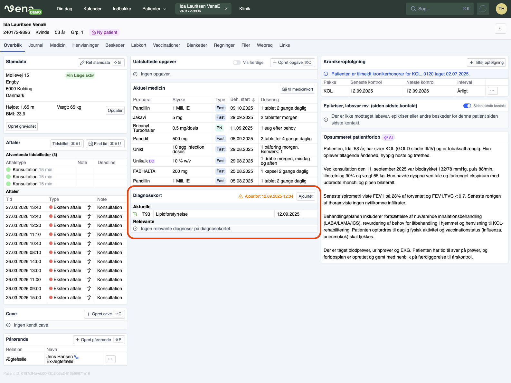The width and height of the screenshot is (511, 383).
Task: Open the Labkort tab
Action: pos(138,45)
